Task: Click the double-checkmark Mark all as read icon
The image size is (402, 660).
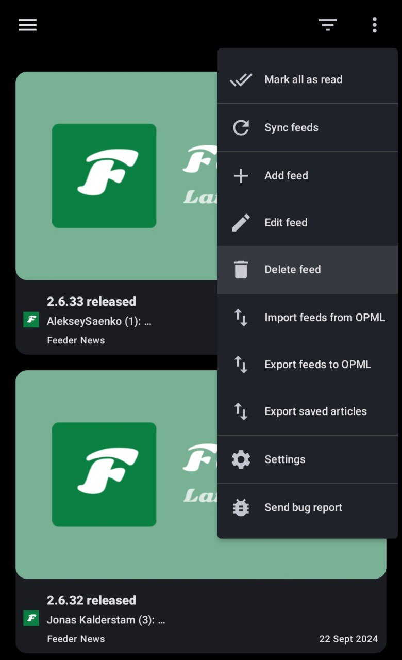Action: click(241, 79)
